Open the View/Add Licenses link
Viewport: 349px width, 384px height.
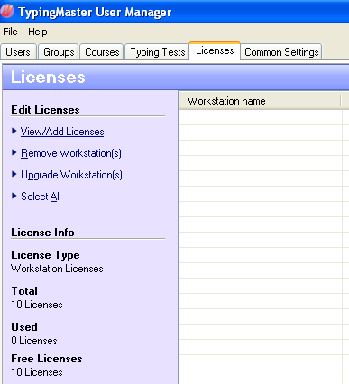tap(62, 132)
